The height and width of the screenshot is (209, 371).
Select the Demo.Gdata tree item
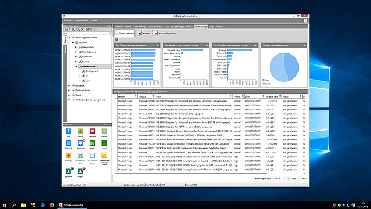tap(88, 47)
